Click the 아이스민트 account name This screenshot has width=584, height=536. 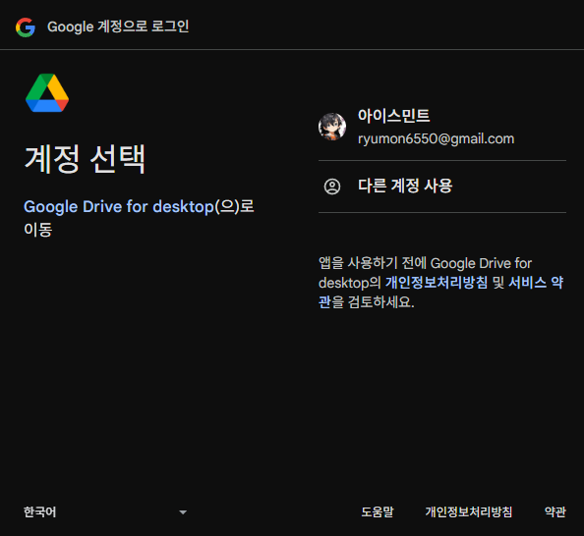[x=394, y=116]
